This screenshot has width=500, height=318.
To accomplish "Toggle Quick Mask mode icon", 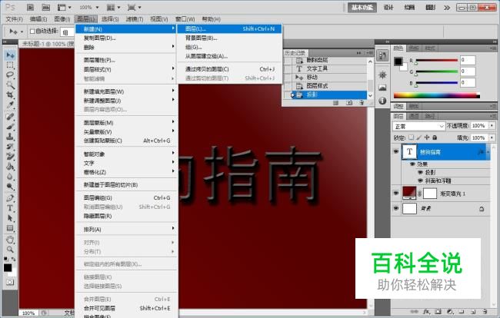I will [10, 283].
